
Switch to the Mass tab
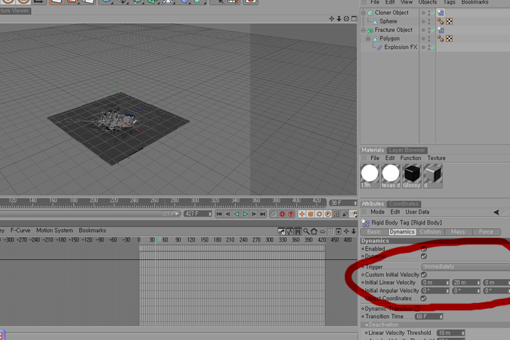tap(458, 232)
